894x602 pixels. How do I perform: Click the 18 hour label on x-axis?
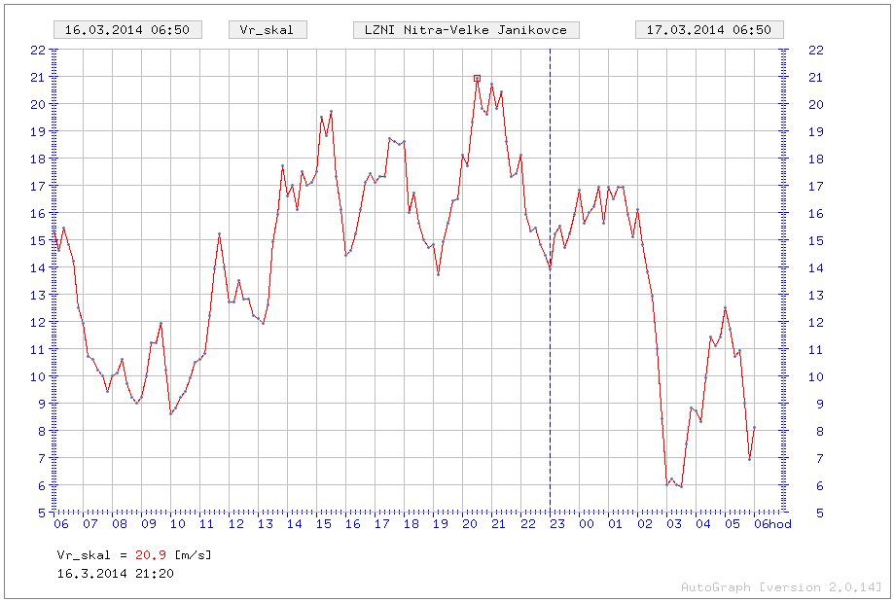coord(411,524)
